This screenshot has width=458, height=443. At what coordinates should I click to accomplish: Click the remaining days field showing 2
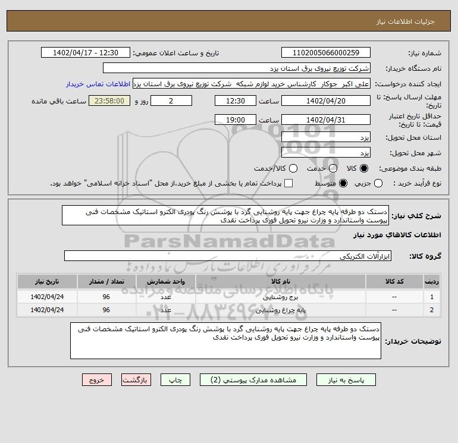pos(171,100)
